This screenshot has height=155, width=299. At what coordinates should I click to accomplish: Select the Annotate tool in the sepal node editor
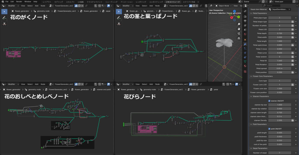pyautogui.click(x=4, y=18)
